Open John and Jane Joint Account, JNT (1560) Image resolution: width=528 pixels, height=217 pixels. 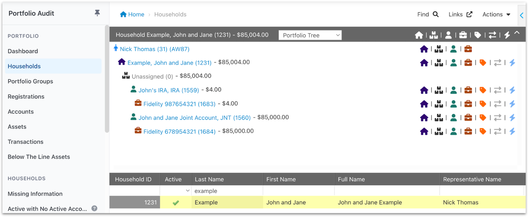click(x=194, y=118)
